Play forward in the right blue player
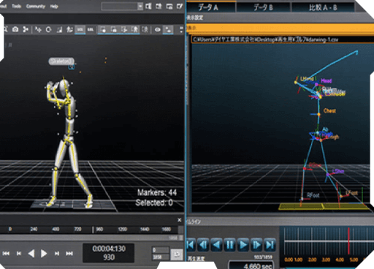Viewport: 374px width, 269px height. click(243, 245)
